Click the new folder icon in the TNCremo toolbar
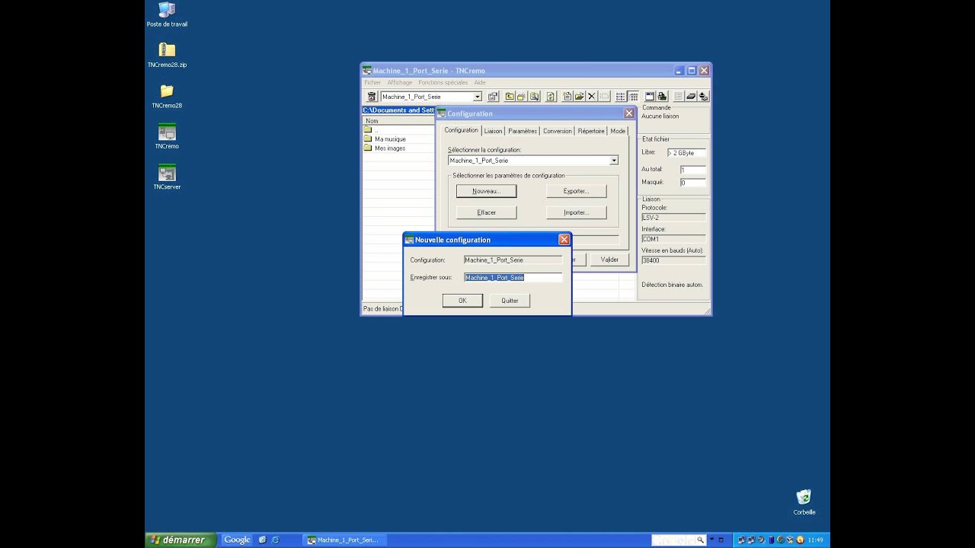 pyautogui.click(x=522, y=97)
